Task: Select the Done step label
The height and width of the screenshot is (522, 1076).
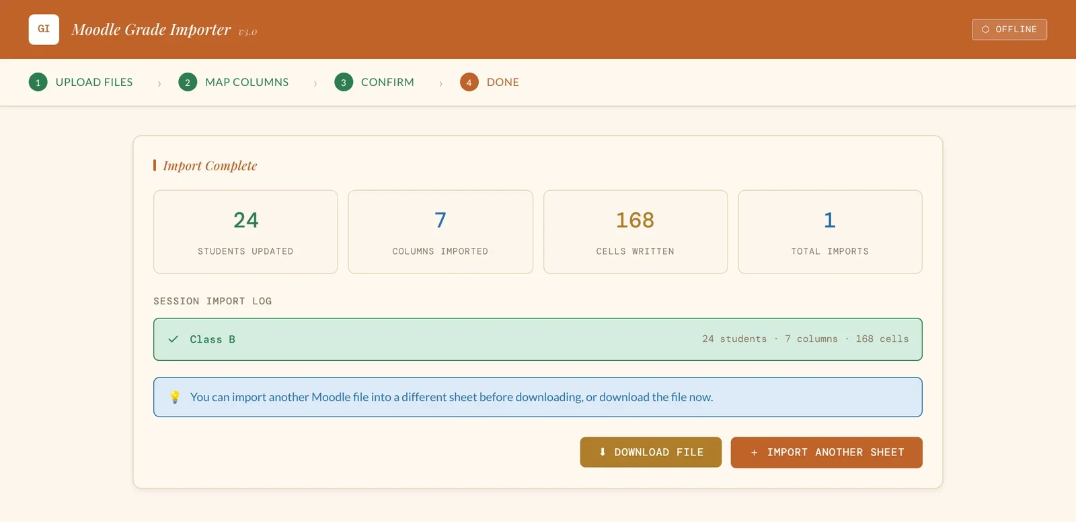Action: coord(503,82)
